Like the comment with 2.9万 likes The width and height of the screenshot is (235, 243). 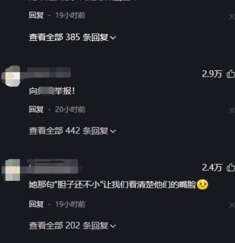(231, 74)
